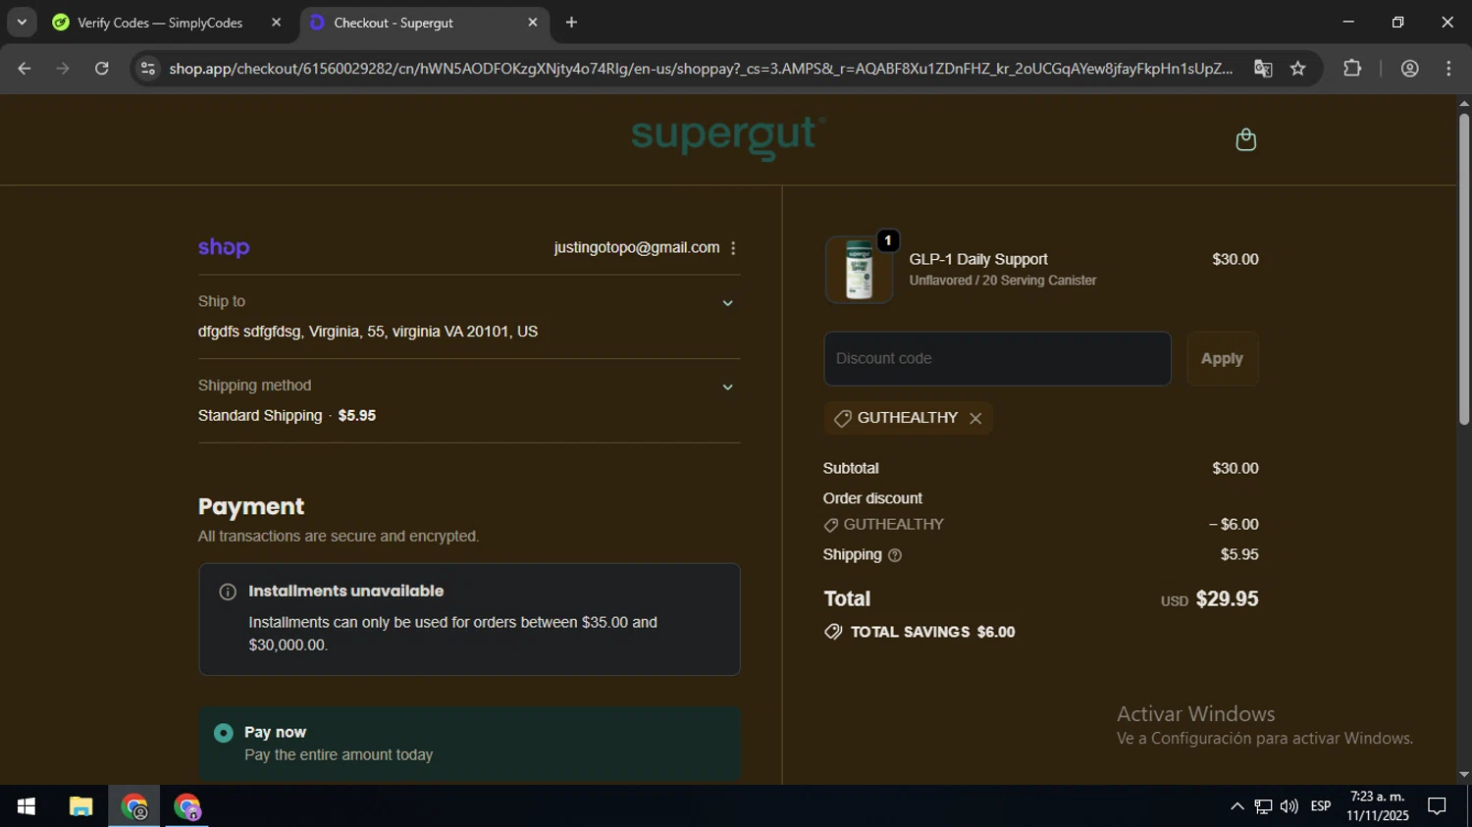Open the shopping bag cart icon
Image resolution: width=1472 pixels, height=827 pixels.
pos(1245,140)
